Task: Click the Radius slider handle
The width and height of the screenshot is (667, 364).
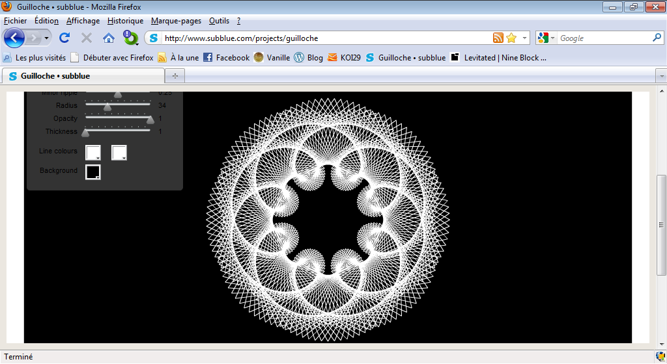Action: pos(107,107)
